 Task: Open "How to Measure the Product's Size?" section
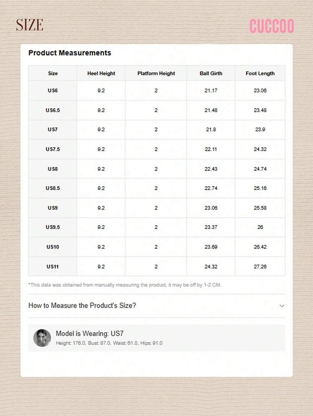tap(82, 306)
